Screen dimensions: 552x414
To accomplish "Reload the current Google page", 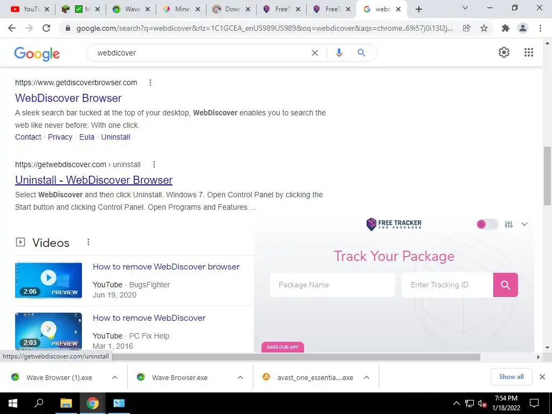I will pyautogui.click(x=46, y=28).
